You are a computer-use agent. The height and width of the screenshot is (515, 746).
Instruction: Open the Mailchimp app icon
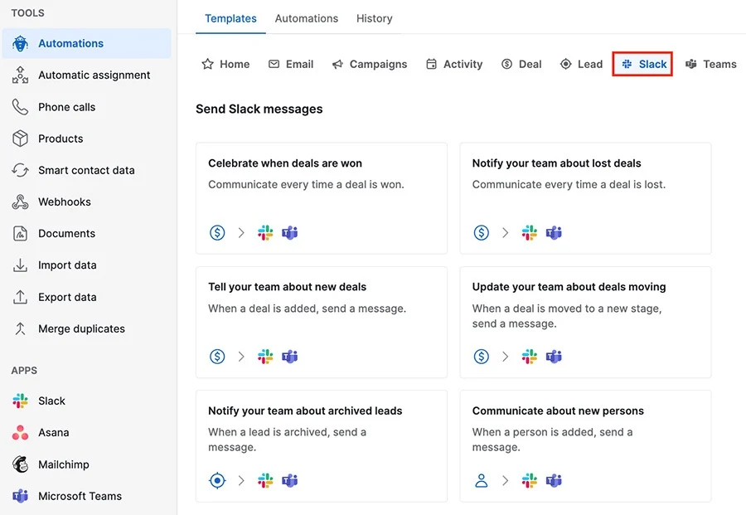(x=20, y=464)
